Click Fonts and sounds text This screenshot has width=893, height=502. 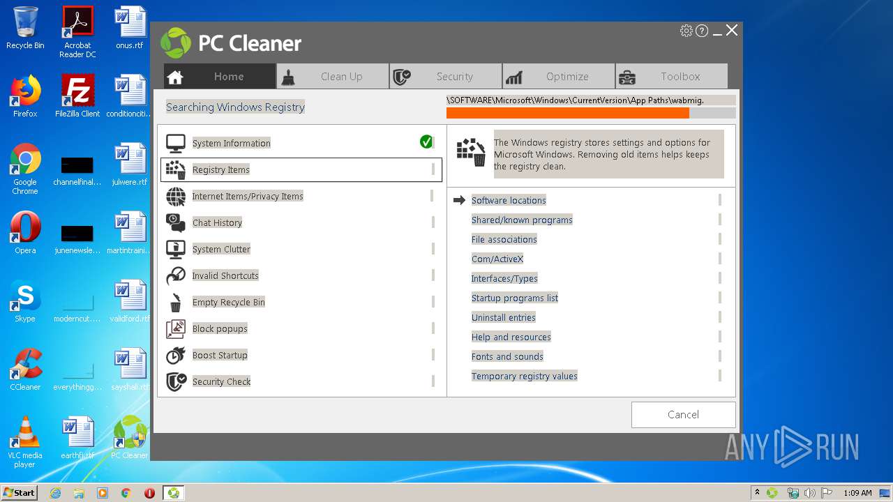pyautogui.click(x=507, y=356)
